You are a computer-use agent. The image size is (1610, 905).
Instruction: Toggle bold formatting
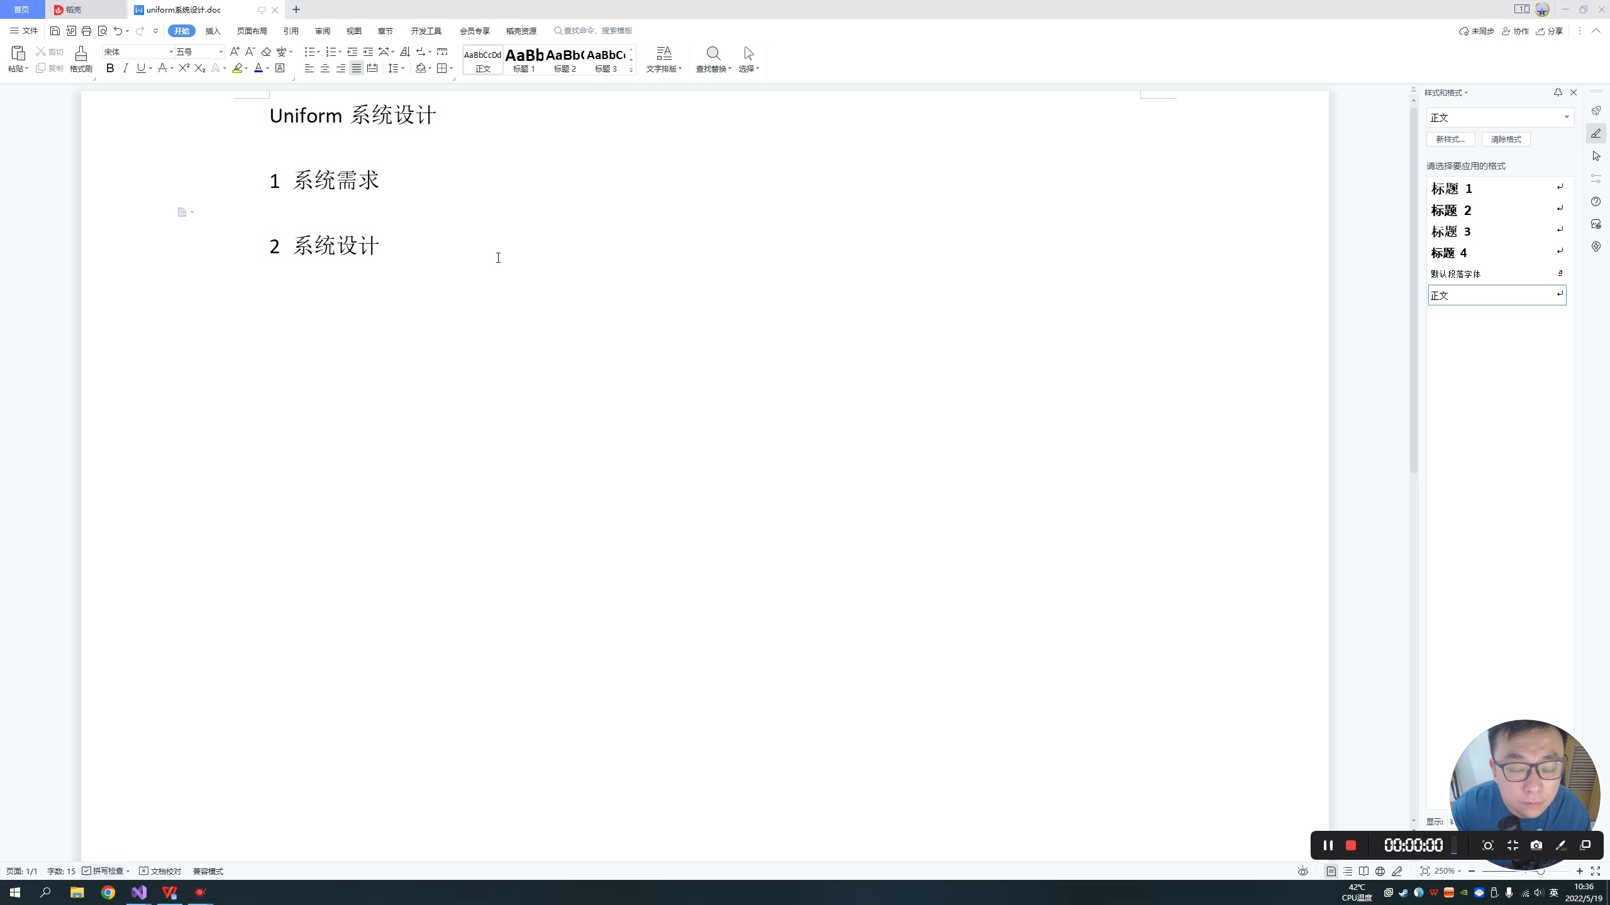[x=110, y=69]
